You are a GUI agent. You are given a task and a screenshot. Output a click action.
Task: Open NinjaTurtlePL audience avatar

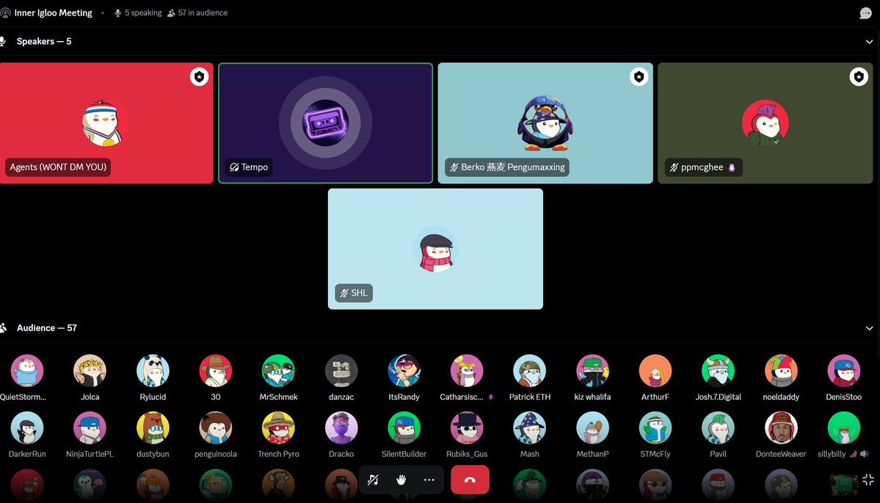point(90,428)
